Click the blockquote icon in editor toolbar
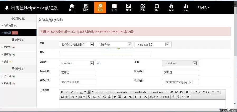Viewport: 237px width, 112px height. click(207, 92)
